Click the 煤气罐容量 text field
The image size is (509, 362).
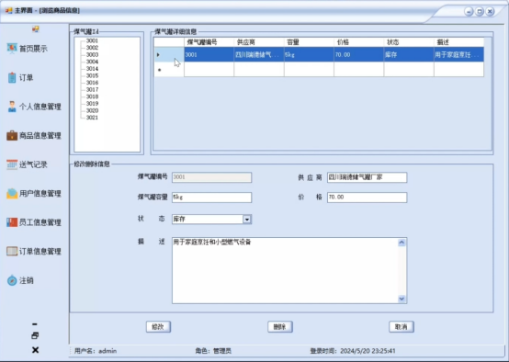211,198
